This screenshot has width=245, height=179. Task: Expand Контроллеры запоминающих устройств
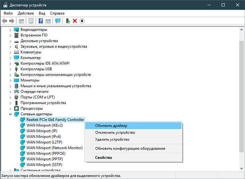click(x=10, y=75)
